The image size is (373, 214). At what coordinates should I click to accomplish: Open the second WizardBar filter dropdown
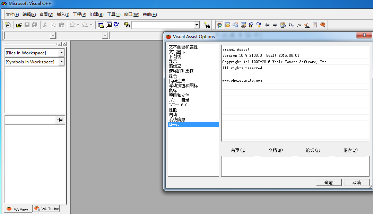105,36
